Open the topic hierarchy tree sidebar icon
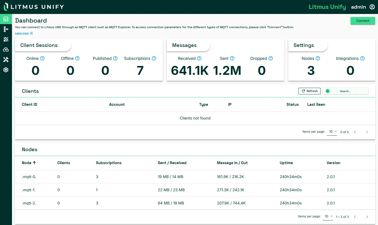The height and width of the screenshot is (225, 378). tap(6, 29)
